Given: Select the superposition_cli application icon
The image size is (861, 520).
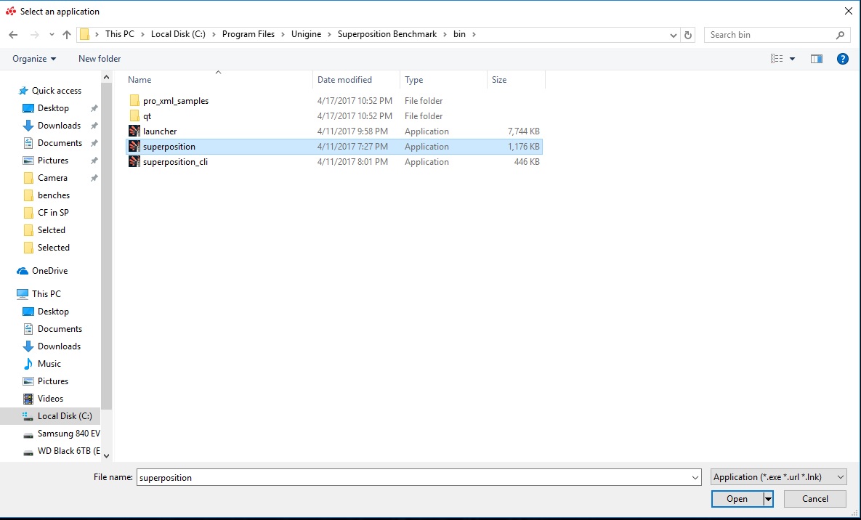Looking at the screenshot, I should tap(134, 162).
